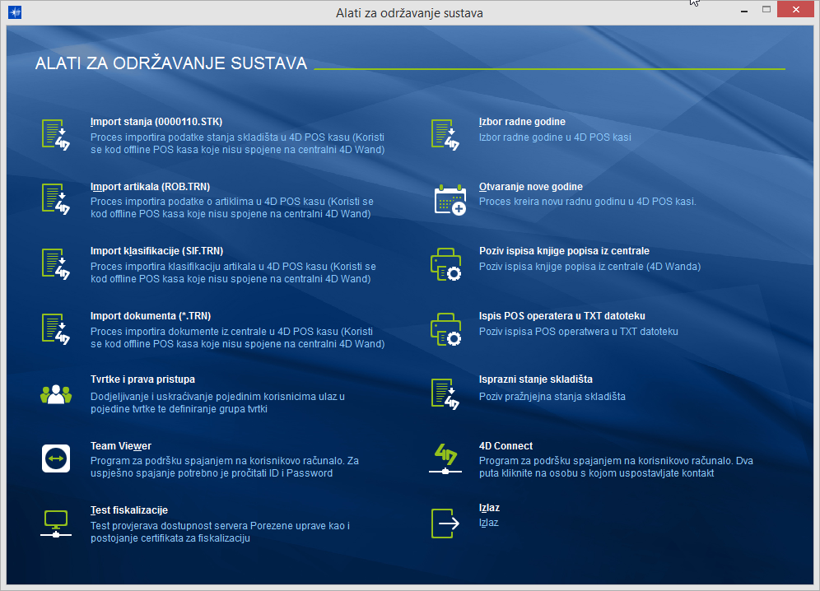Screen dimensions: 820x591
Task: Click the application icon in the title bar
Action: pyautogui.click(x=15, y=12)
